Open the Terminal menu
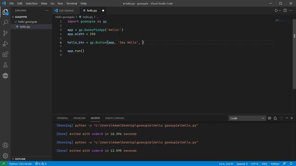Viewport: 296px width, 166px height. pyautogui.click(x=72, y=3)
